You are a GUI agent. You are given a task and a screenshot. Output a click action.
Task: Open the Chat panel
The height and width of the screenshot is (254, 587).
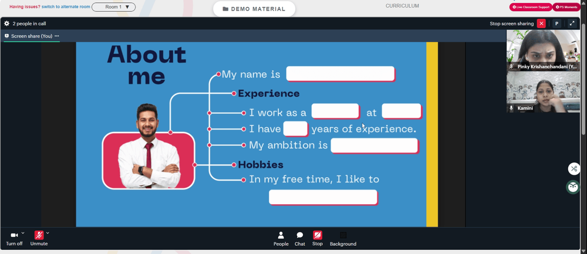point(299,239)
